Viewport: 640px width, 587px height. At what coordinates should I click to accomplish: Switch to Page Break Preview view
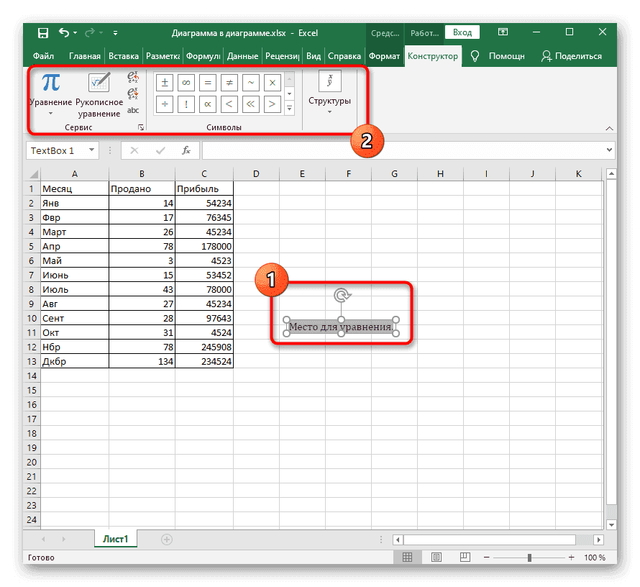465,558
